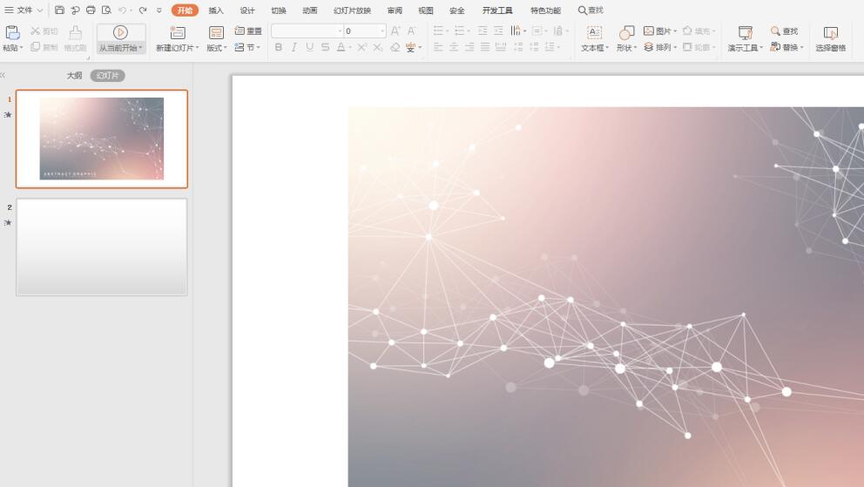This screenshot has width=864, height=487.
Task: Click the Print icon
Action: 91,10
